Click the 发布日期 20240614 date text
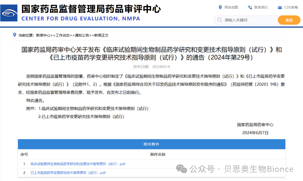This screenshot has height=181, width=303. [151, 67]
